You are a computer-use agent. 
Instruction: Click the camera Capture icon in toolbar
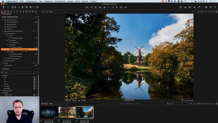click(8, 7)
